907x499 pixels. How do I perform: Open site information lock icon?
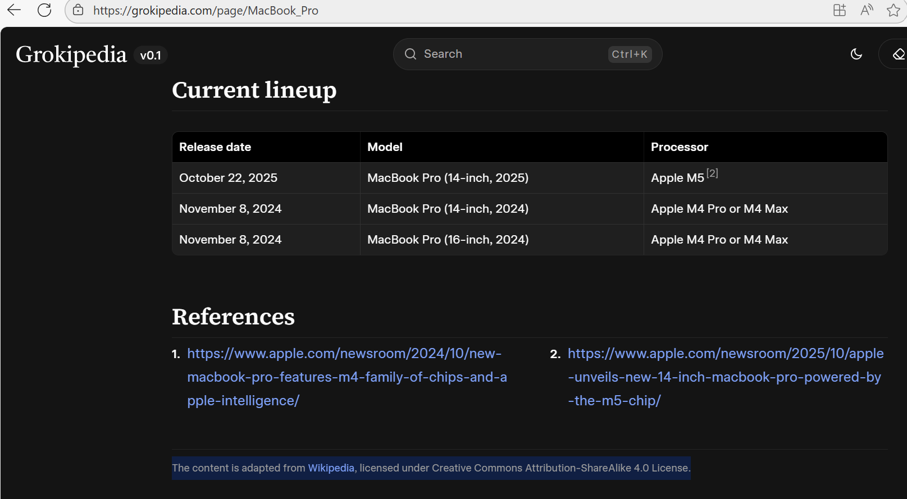pyautogui.click(x=78, y=10)
